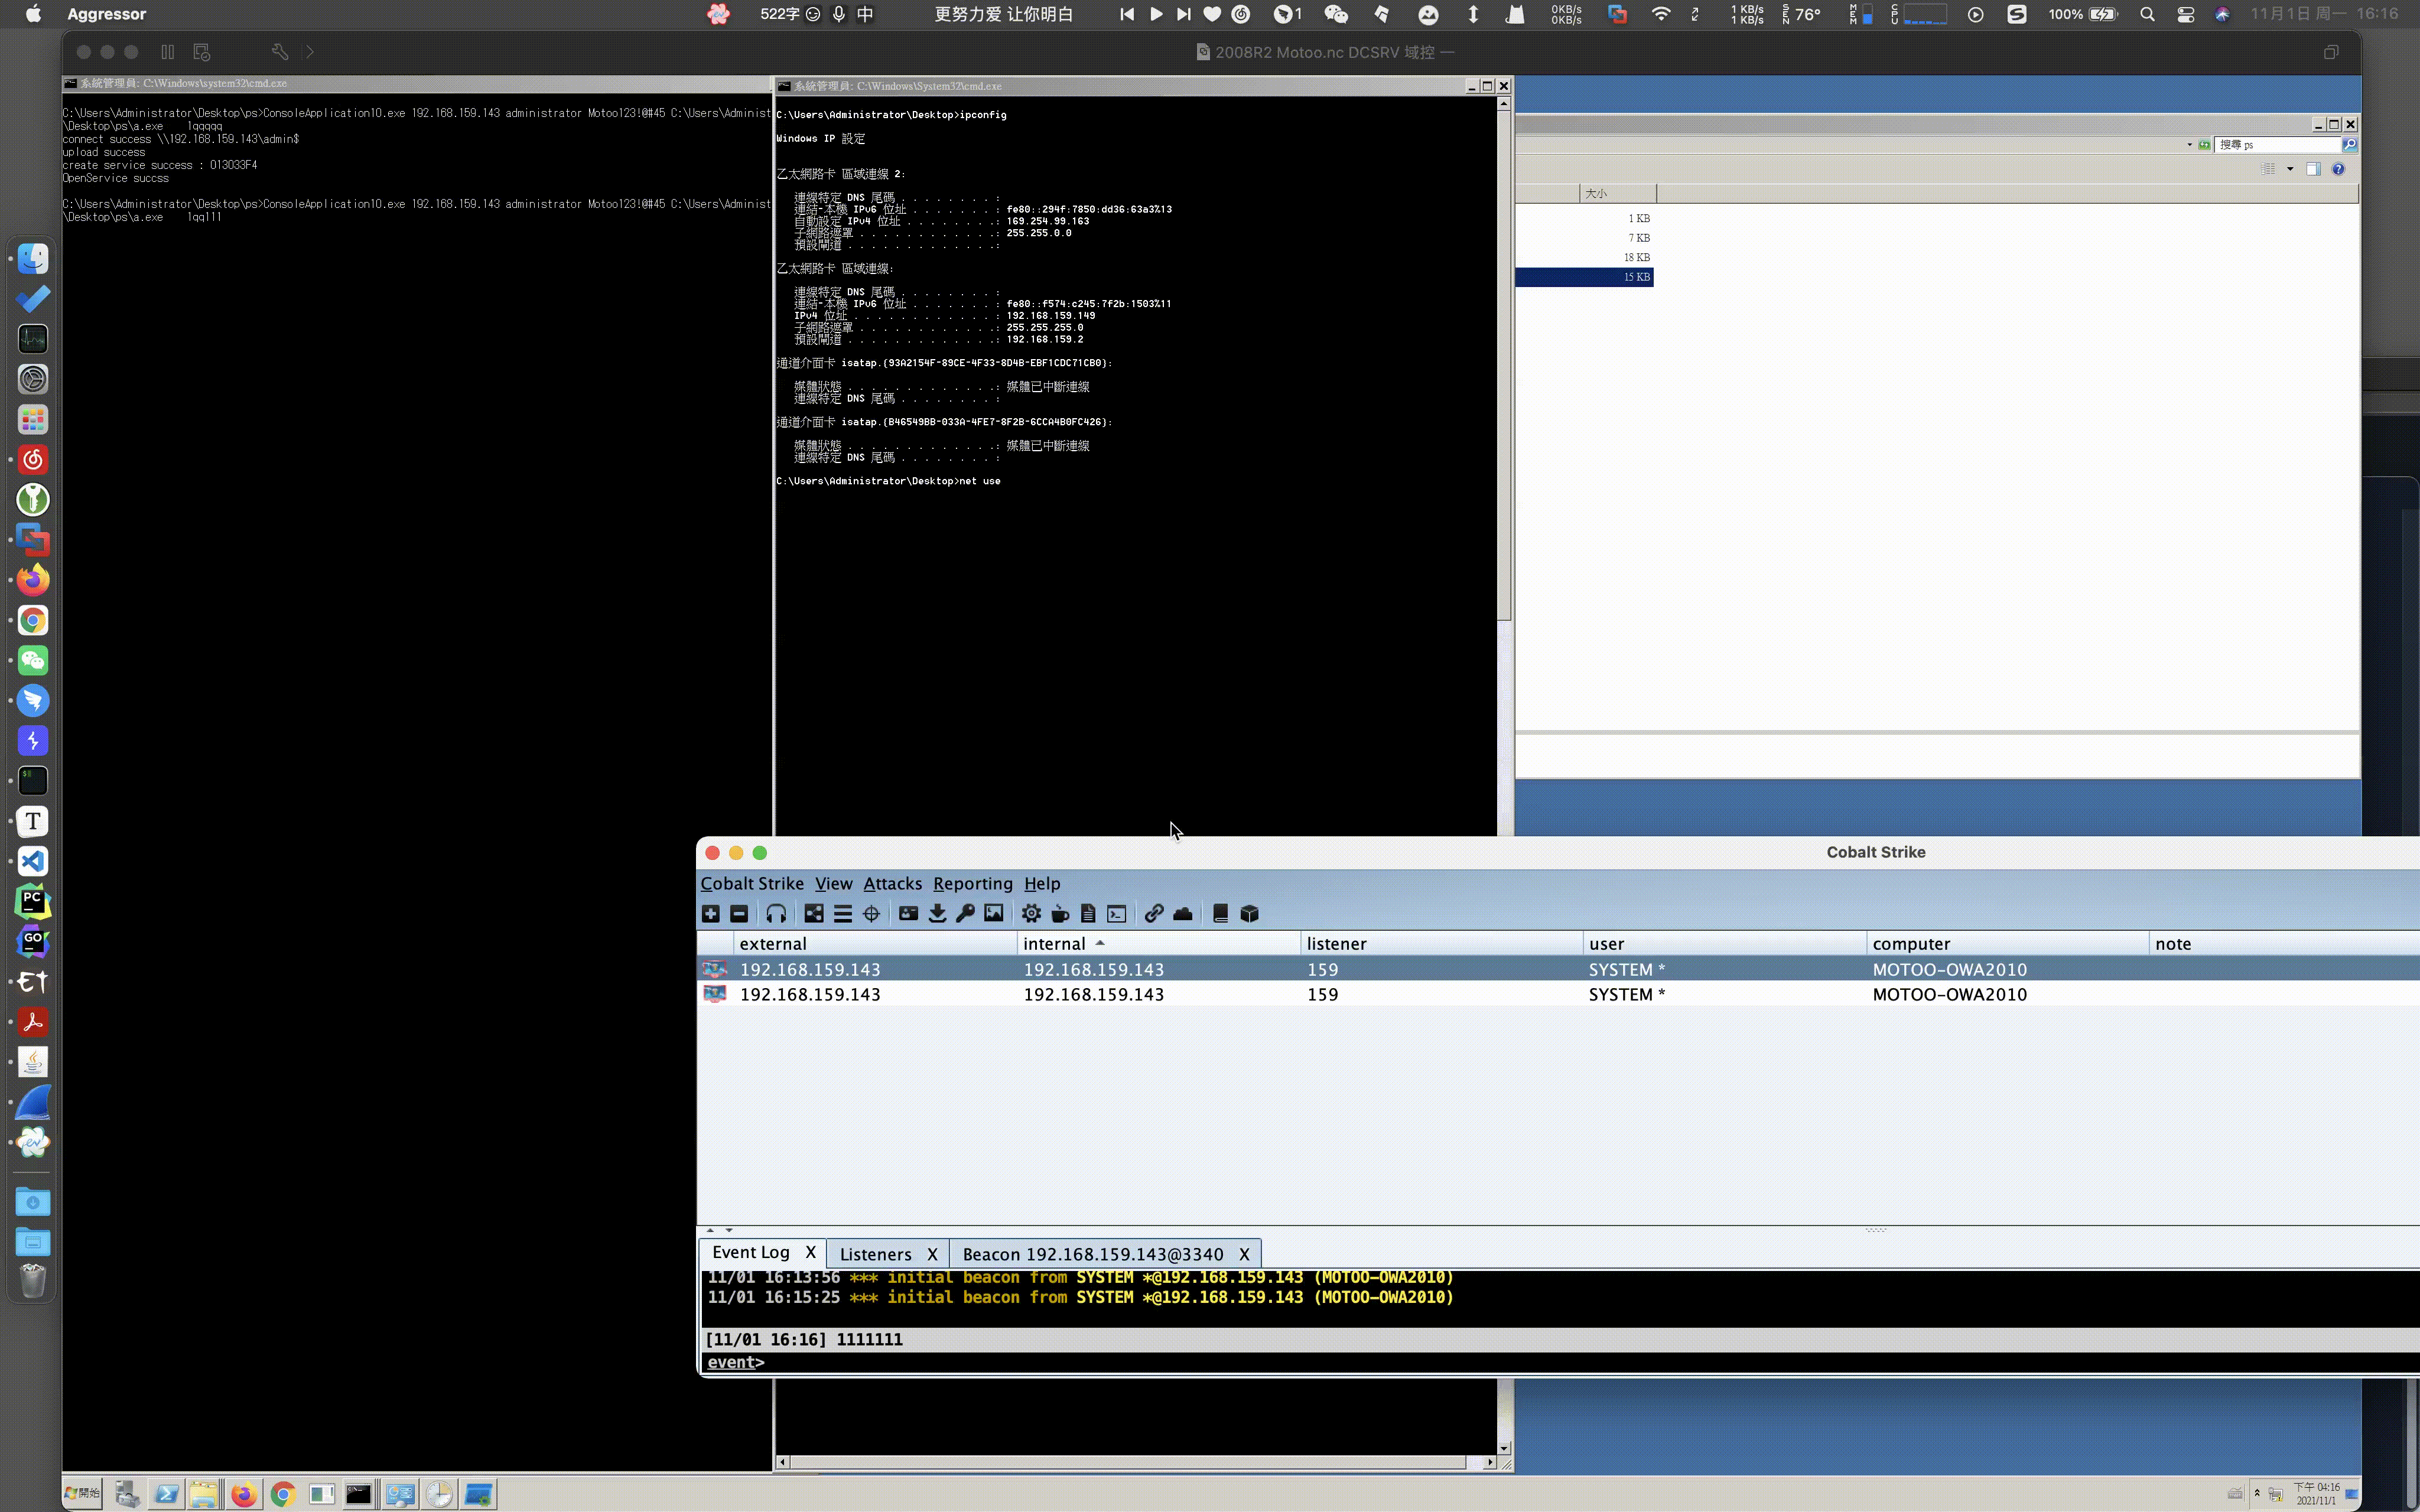Open the Reporting menu
This screenshot has height=1512, width=2420.
point(972,883)
